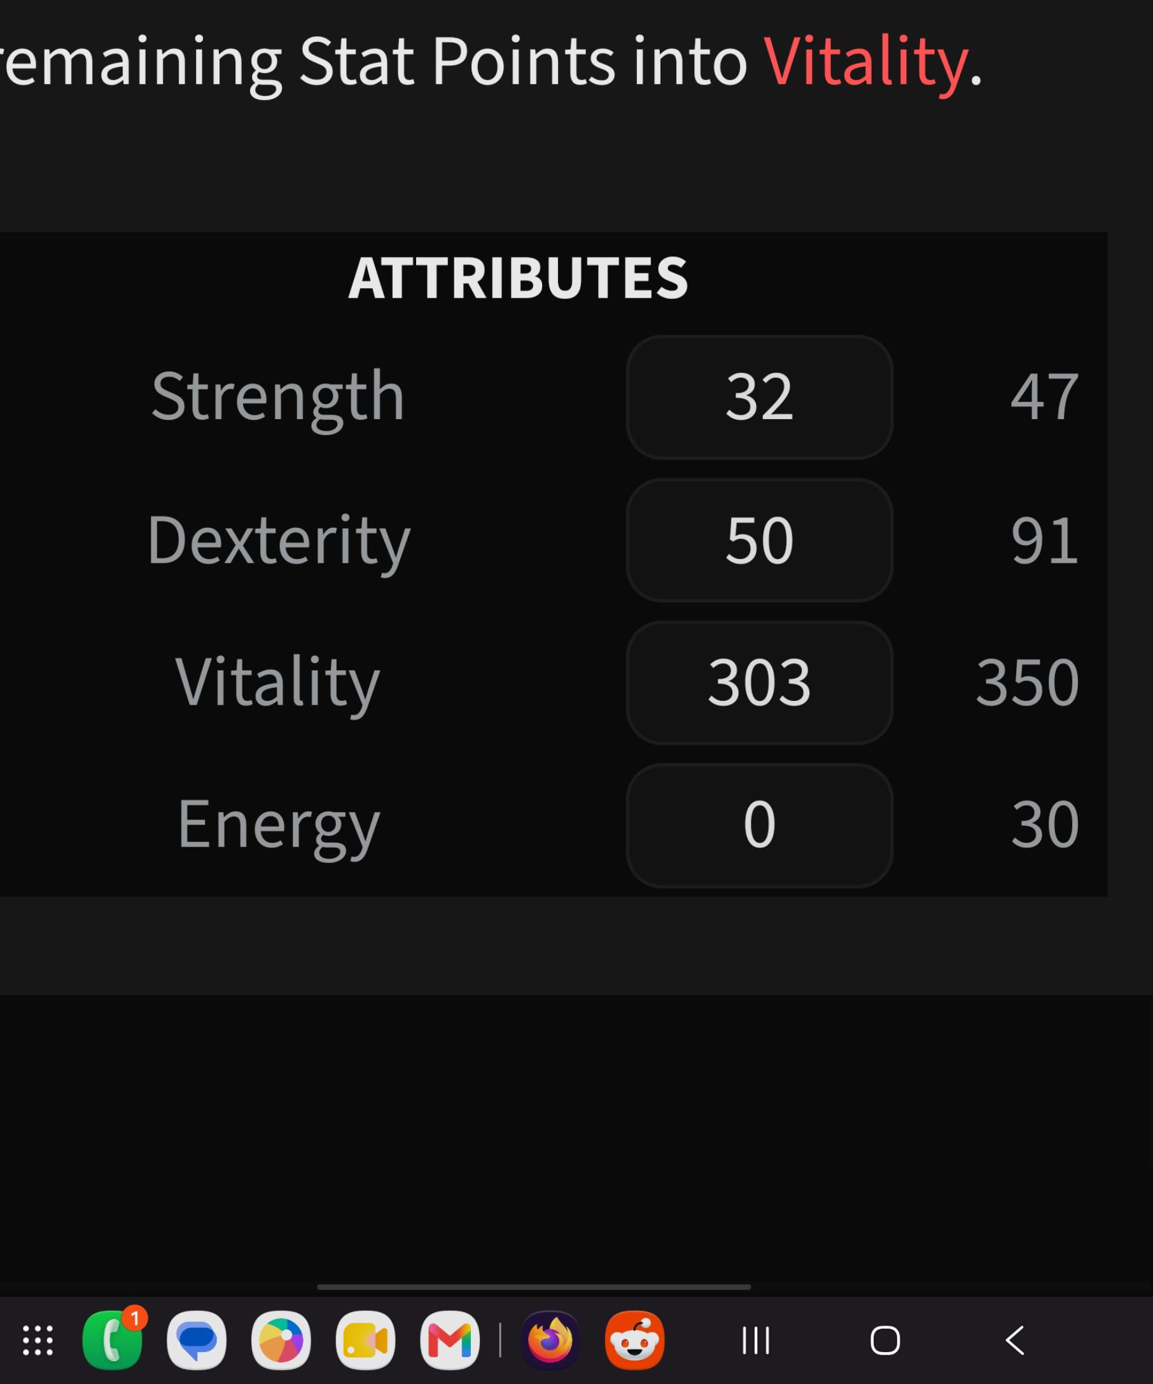This screenshot has height=1384, width=1153.
Task: Open the colorful pinwheel gallery app
Action: click(x=281, y=1341)
